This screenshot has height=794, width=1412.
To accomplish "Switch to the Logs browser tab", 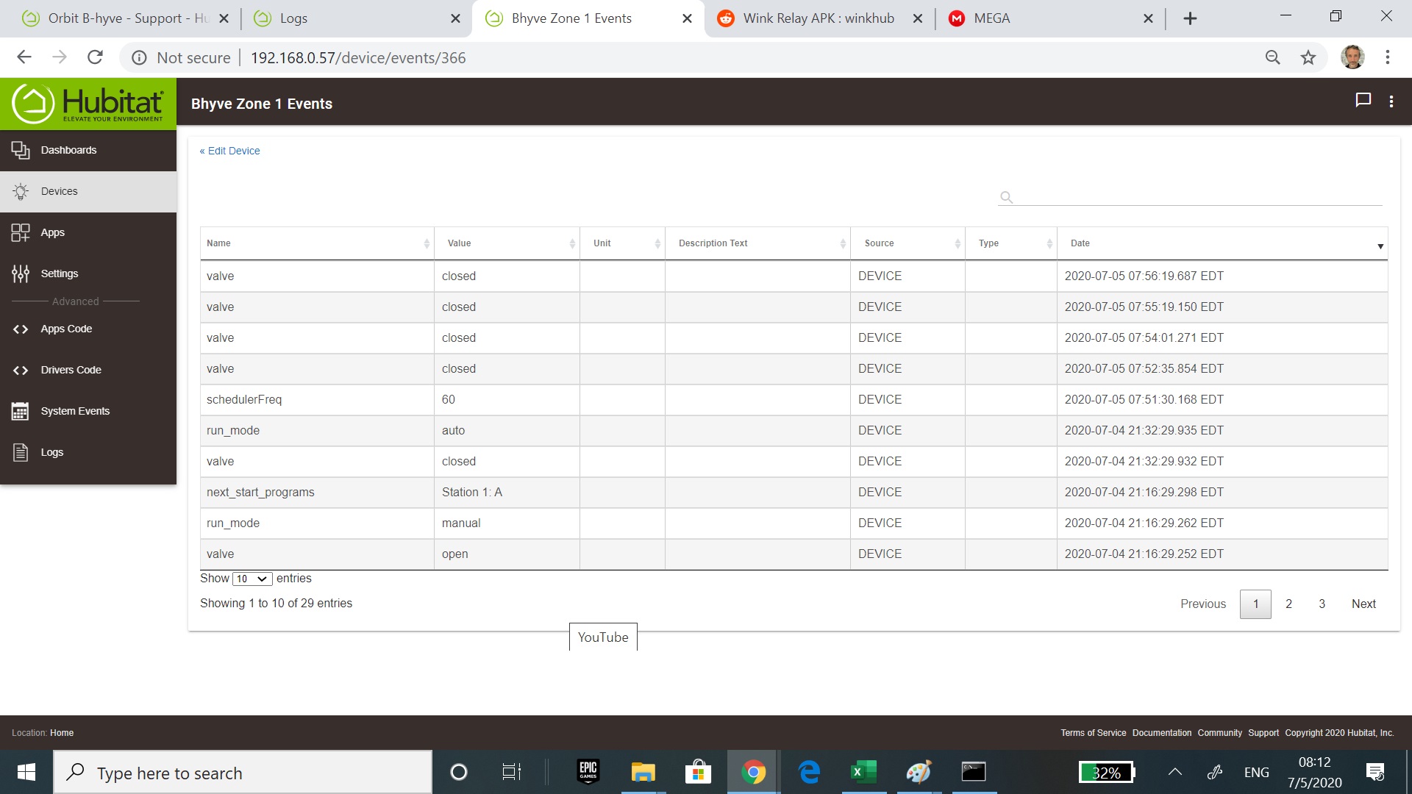I will (346, 18).
